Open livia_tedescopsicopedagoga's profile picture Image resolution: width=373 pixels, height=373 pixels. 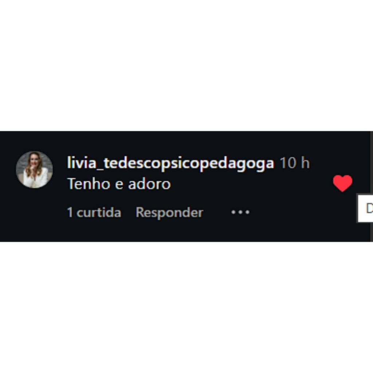click(34, 170)
